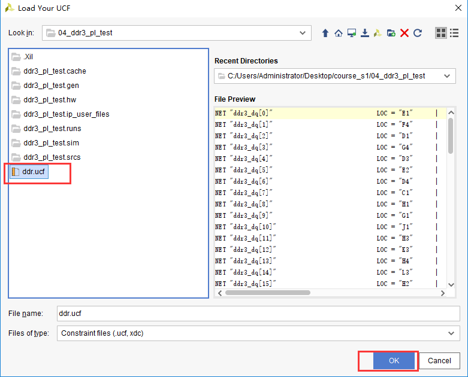Image resolution: width=468 pixels, height=377 pixels.
Task: Jump to the home directory
Action: 339,33
